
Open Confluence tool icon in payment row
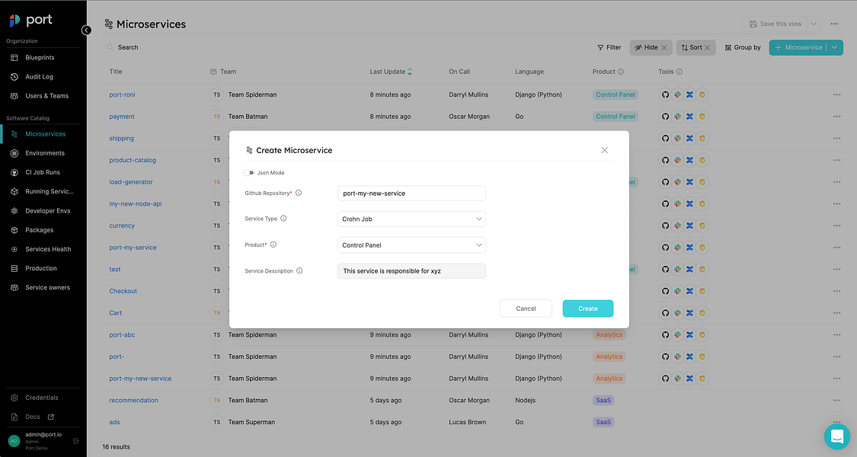coord(689,117)
